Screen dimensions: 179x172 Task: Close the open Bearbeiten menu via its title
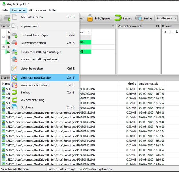click(19, 10)
